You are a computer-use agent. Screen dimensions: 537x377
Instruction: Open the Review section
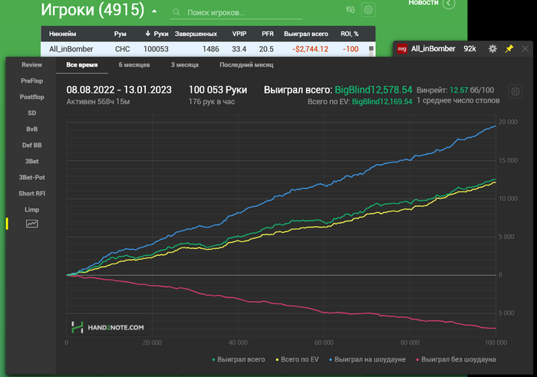pyautogui.click(x=32, y=64)
